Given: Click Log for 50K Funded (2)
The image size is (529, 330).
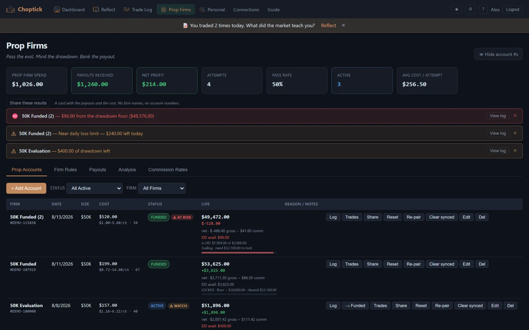Looking at the screenshot, I should coord(333,217).
